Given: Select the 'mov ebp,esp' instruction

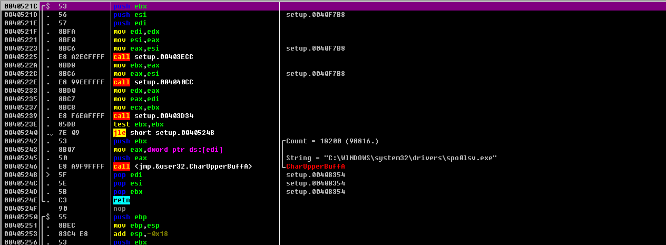Looking at the screenshot, I should tap(136, 226).
